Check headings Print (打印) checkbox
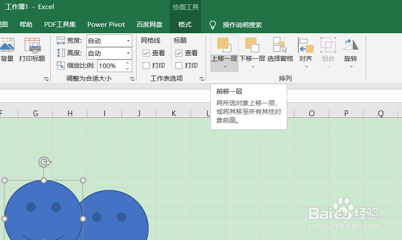 (x=179, y=66)
